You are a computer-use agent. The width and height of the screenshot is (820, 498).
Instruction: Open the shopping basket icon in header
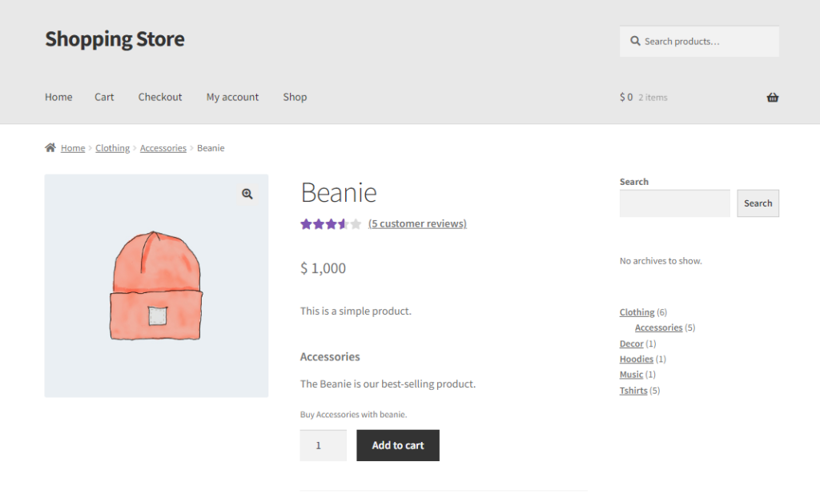pos(773,98)
